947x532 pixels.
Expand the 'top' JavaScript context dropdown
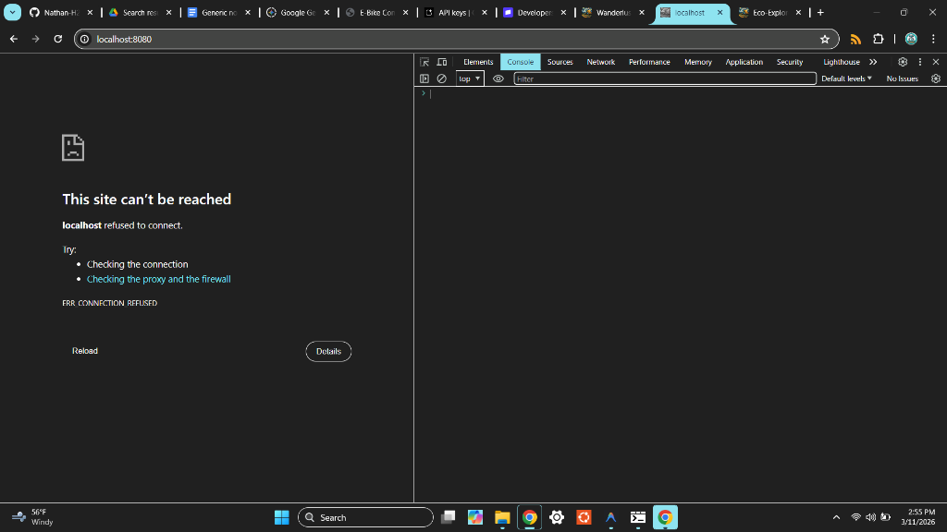470,79
